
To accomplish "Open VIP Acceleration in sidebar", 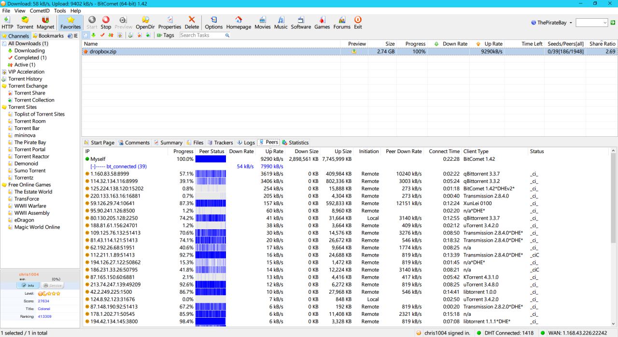I will tap(26, 72).
